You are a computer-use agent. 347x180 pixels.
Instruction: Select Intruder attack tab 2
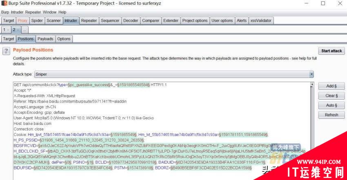16,30
